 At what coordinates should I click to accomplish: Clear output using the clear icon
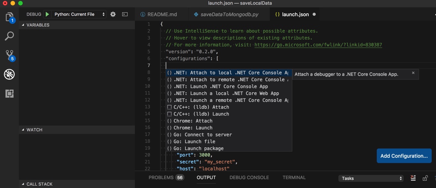(413, 178)
